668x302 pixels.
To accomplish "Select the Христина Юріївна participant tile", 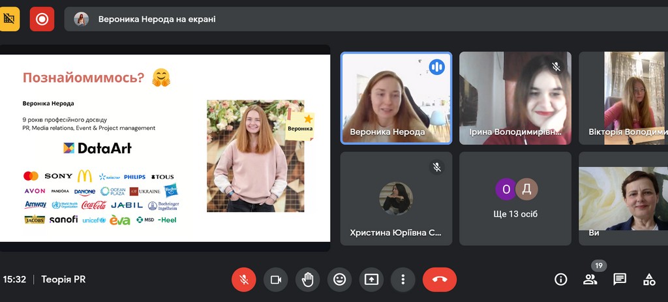I will (x=396, y=198).
